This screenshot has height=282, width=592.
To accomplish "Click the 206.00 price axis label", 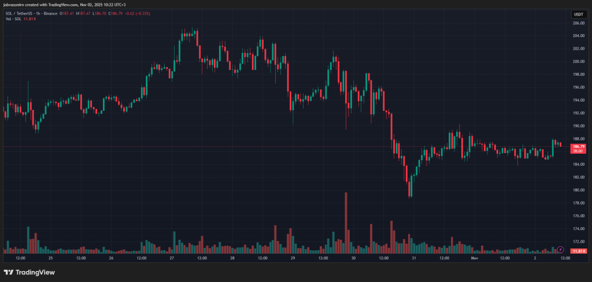I will (x=577, y=23).
